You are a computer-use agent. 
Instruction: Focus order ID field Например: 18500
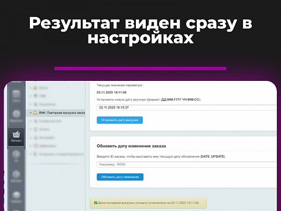tap(187, 165)
